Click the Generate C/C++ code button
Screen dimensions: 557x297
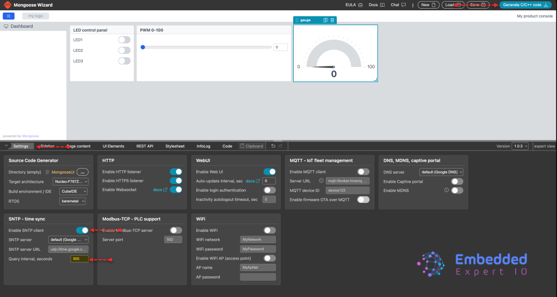pyautogui.click(x=525, y=5)
